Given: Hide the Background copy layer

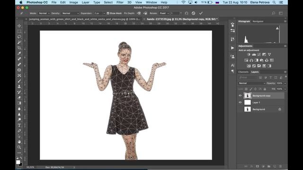Looking at the screenshot, I should click(240, 95).
